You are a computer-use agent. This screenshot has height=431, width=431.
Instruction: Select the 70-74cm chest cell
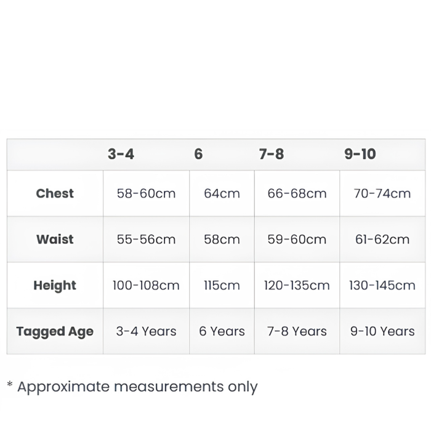pyautogui.click(x=382, y=193)
